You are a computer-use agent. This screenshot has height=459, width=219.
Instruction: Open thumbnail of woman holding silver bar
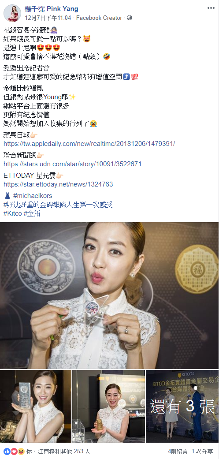[x=36, y=406]
